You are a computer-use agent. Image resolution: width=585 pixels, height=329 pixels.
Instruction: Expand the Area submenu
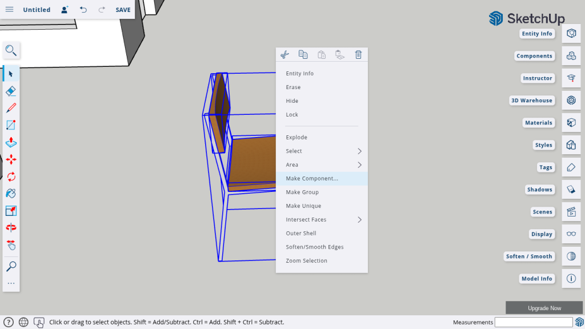tap(322, 165)
